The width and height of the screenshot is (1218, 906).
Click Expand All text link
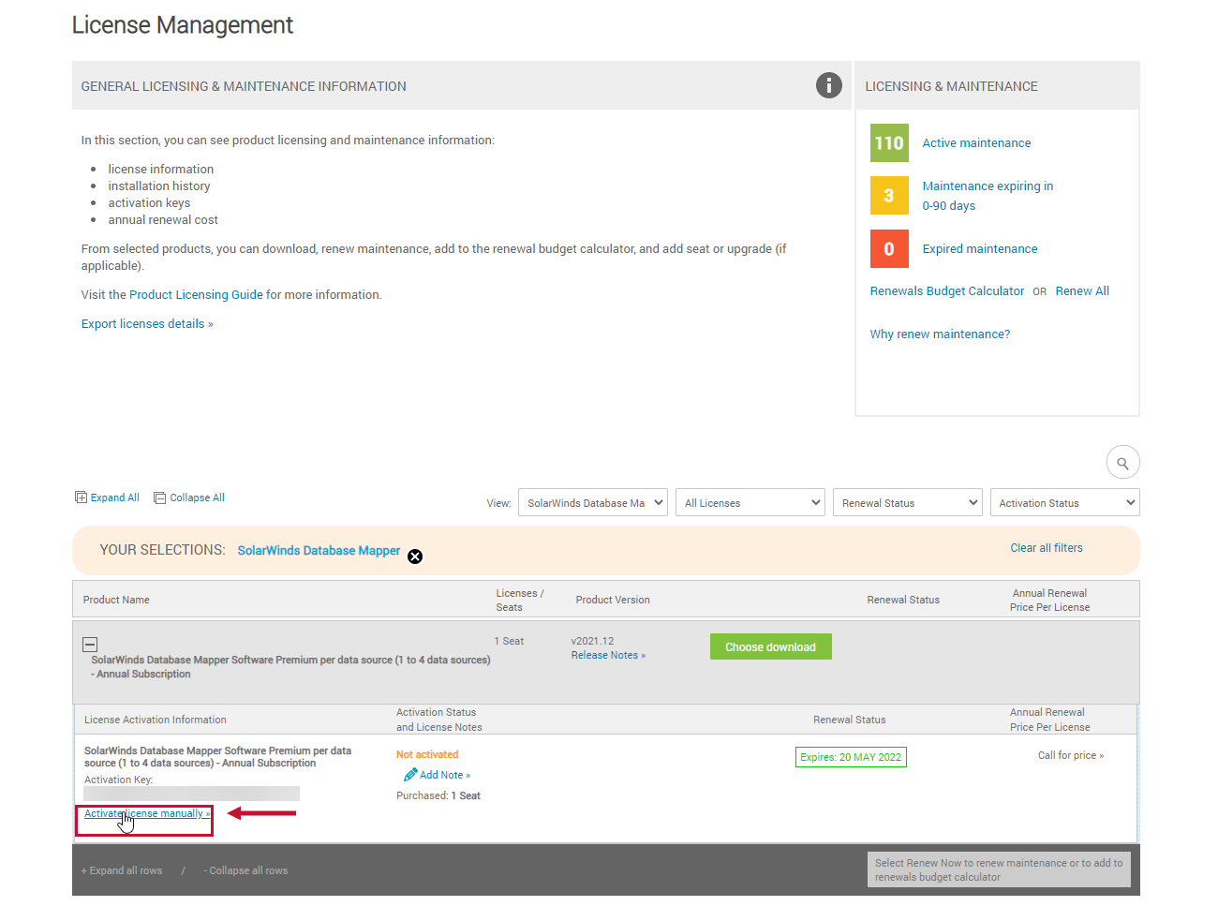pyautogui.click(x=115, y=498)
